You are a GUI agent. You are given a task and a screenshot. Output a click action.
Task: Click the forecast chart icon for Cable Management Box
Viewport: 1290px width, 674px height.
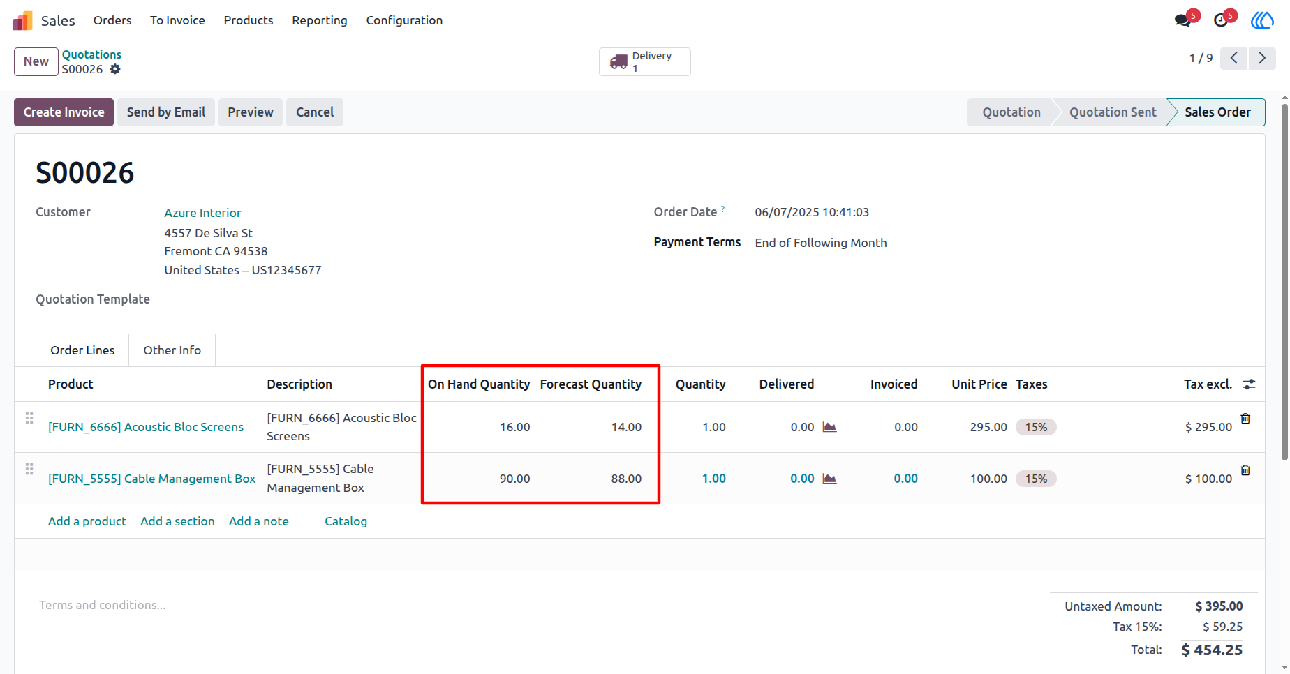[x=829, y=479]
